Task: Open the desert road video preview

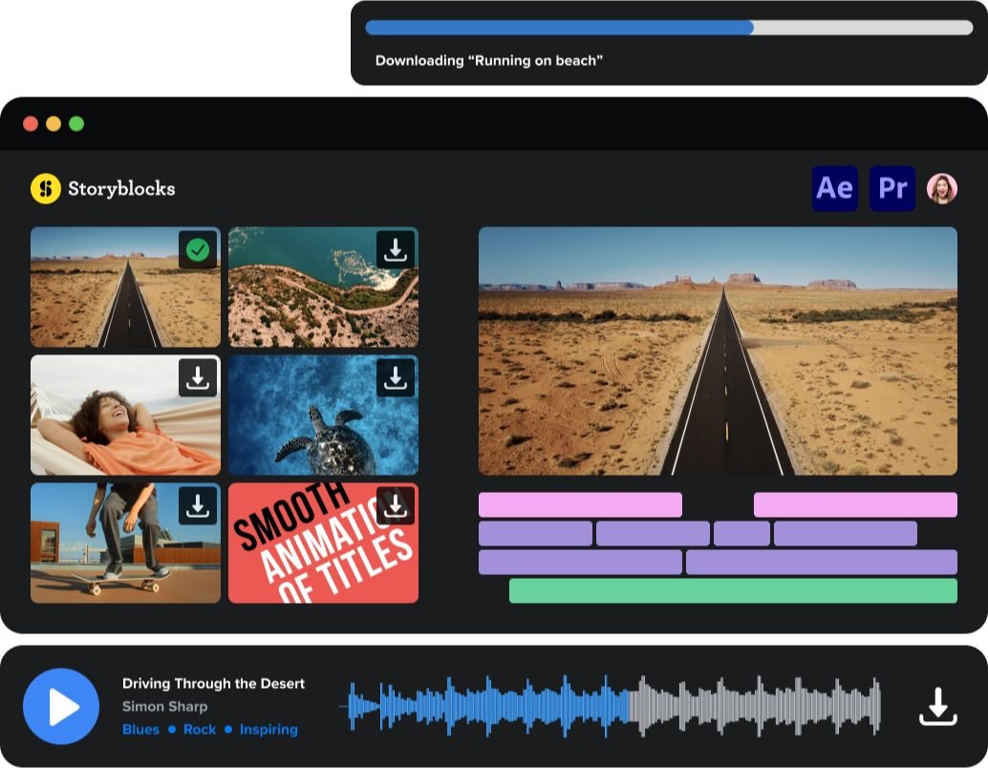Action: coord(718,350)
